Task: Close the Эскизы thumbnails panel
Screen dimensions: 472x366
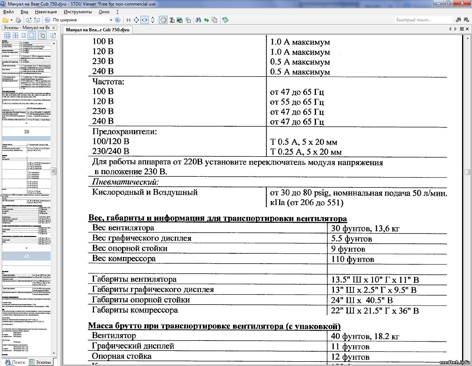Action: point(54,28)
